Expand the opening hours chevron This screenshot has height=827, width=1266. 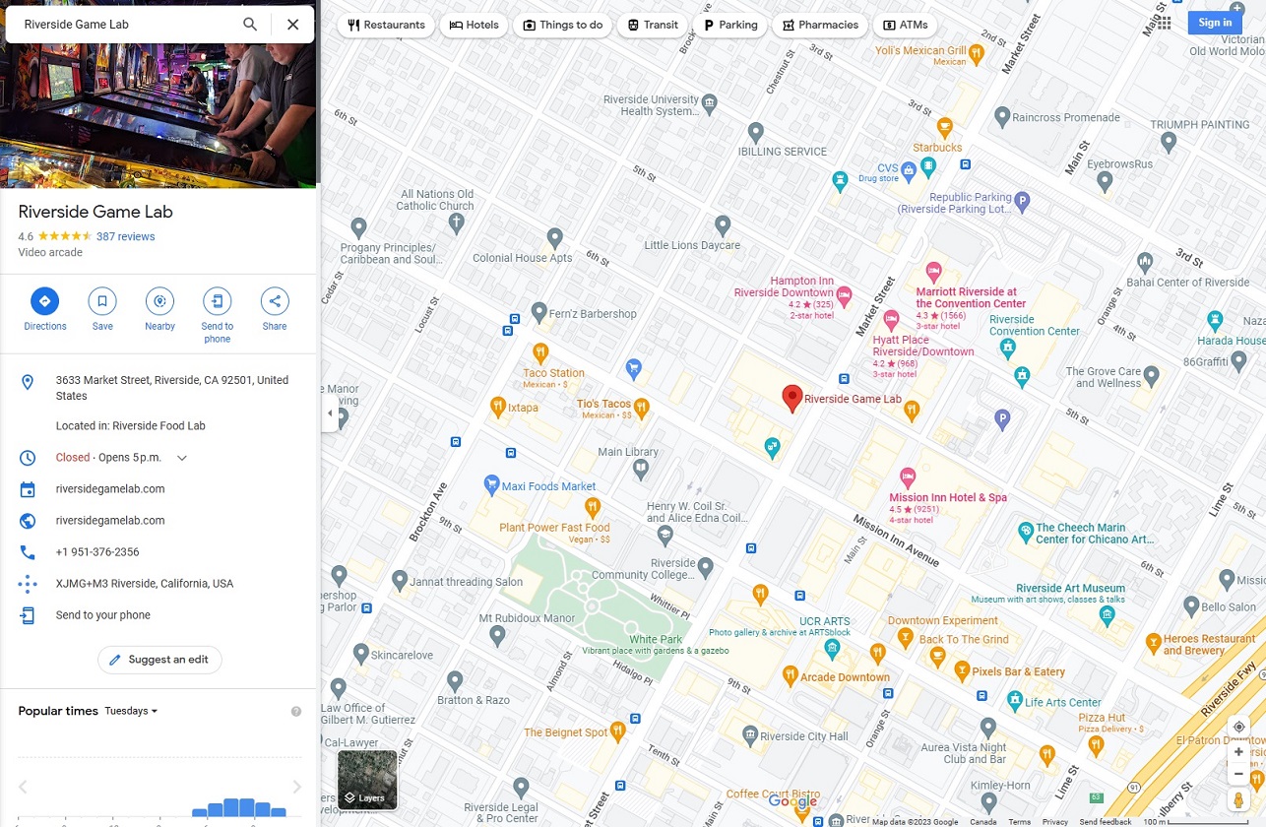[182, 458]
